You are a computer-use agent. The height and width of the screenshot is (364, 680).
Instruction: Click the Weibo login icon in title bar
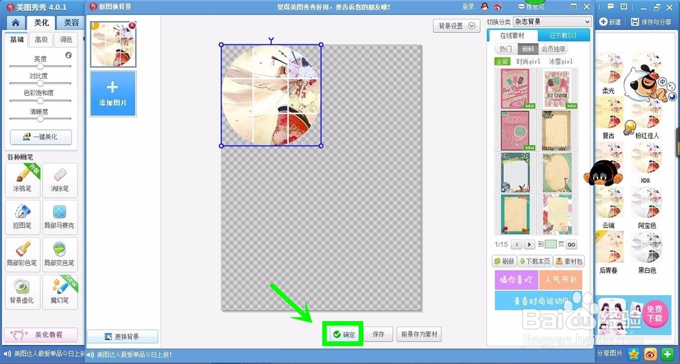click(498, 7)
